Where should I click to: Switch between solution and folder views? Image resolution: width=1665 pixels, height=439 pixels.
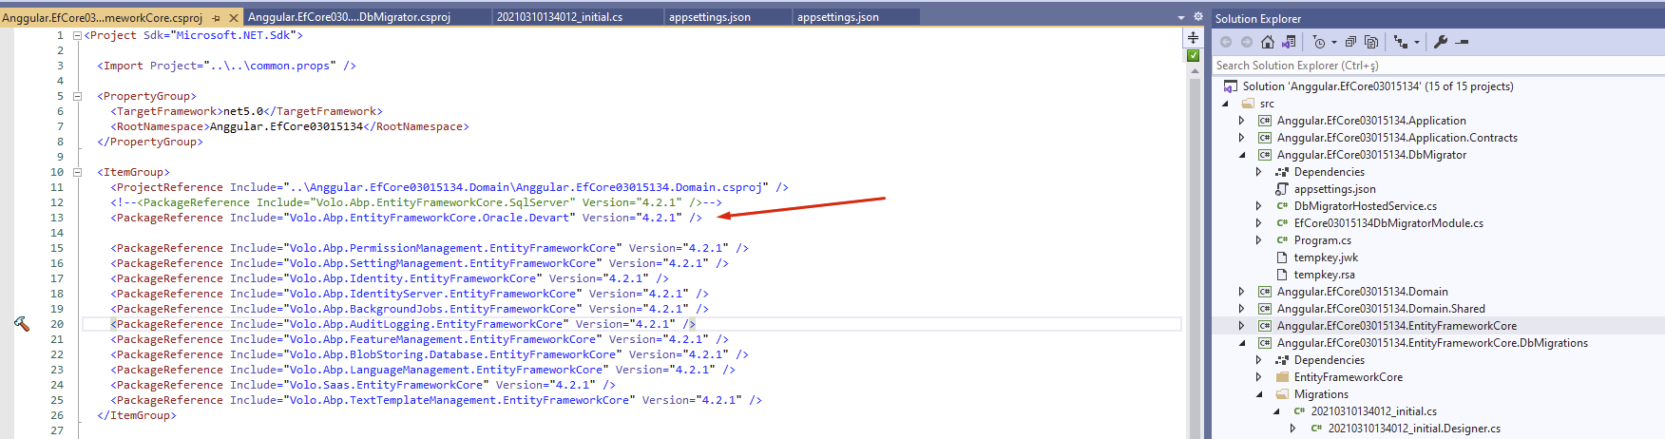point(1289,42)
